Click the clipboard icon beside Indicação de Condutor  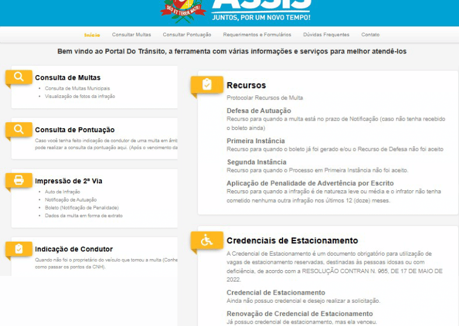tap(19, 249)
